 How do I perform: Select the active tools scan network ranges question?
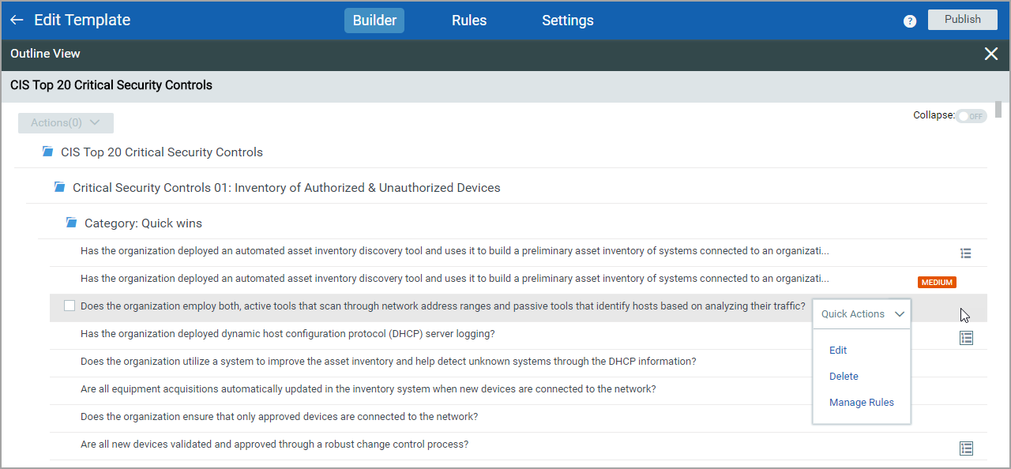(x=443, y=306)
